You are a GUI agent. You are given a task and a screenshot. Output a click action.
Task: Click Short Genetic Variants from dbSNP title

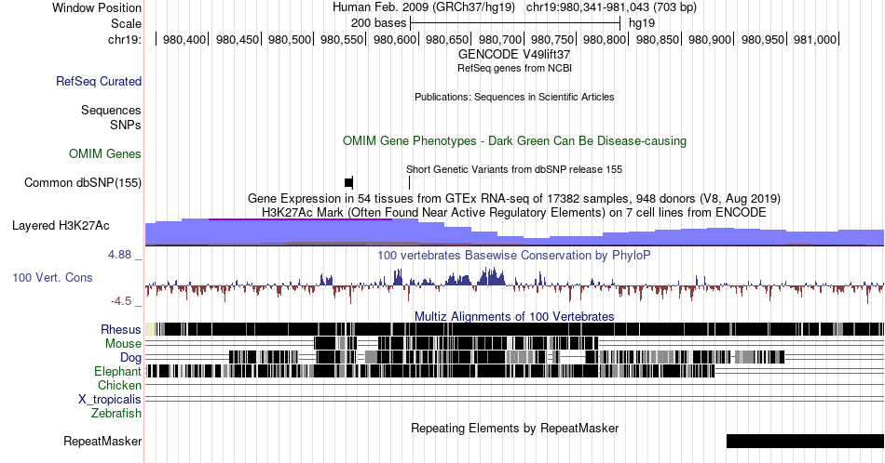tap(514, 169)
